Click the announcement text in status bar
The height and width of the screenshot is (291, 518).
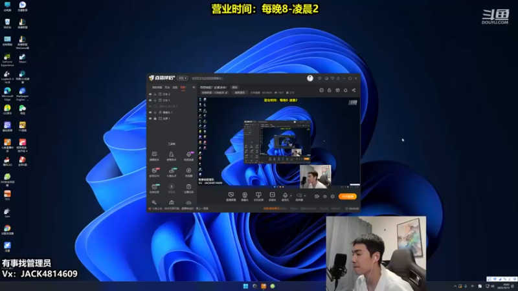(181, 208)
